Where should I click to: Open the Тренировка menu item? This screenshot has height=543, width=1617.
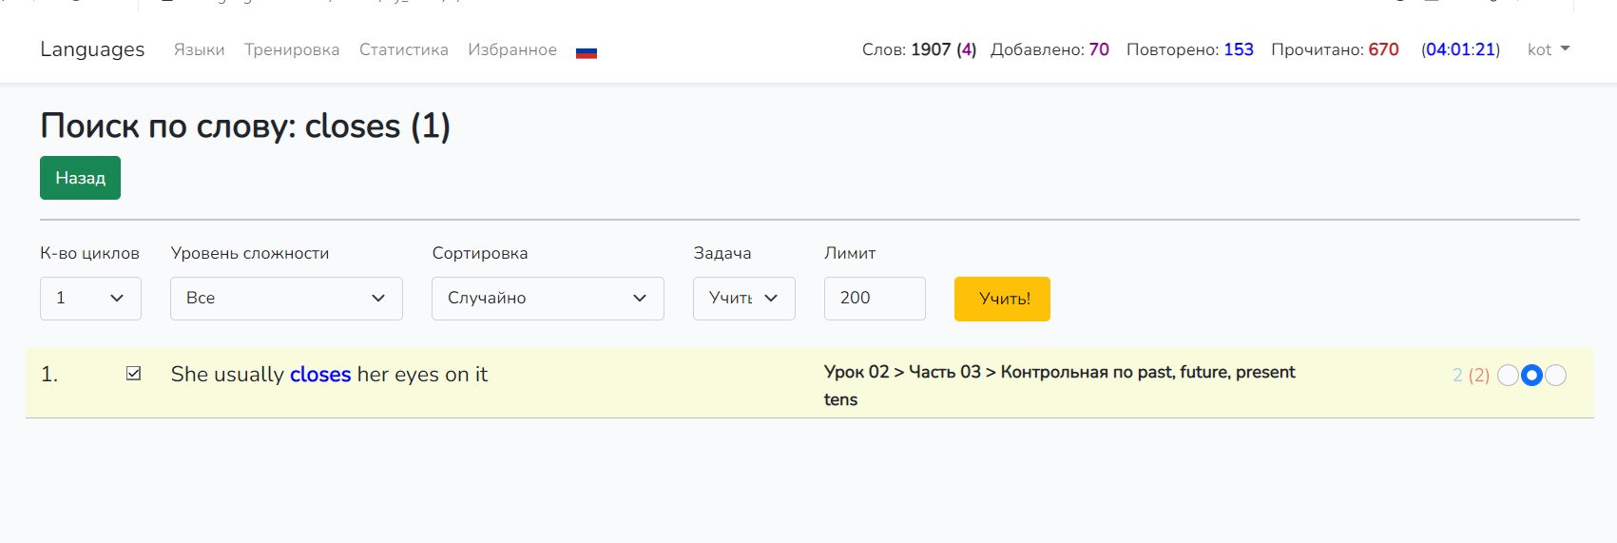292,49
